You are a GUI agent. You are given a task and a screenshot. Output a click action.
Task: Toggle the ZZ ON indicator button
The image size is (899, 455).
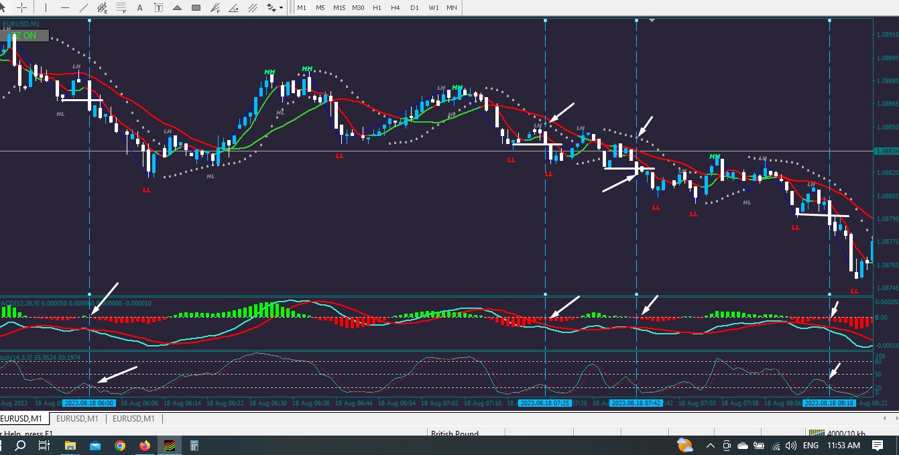(25, 36)
